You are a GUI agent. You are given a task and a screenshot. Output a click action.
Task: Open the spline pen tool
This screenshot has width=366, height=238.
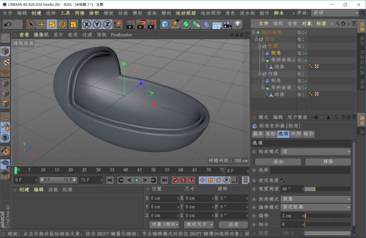coord(175,24)
